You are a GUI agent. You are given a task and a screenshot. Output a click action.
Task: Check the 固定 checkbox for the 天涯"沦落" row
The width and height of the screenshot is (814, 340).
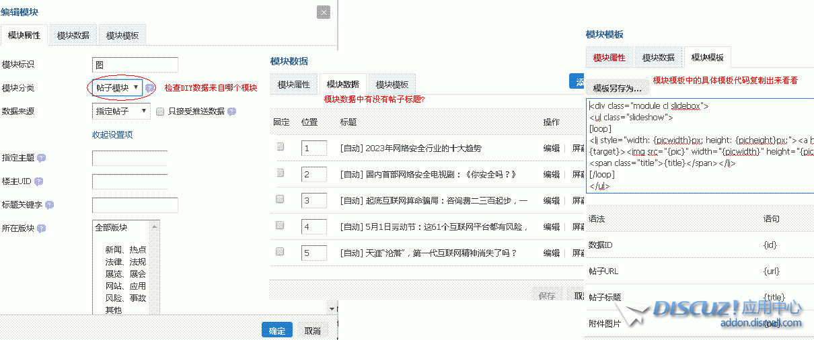280,251
